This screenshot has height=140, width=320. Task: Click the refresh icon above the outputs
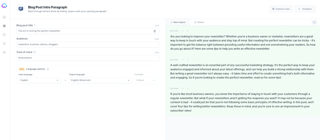click(314, 22)
